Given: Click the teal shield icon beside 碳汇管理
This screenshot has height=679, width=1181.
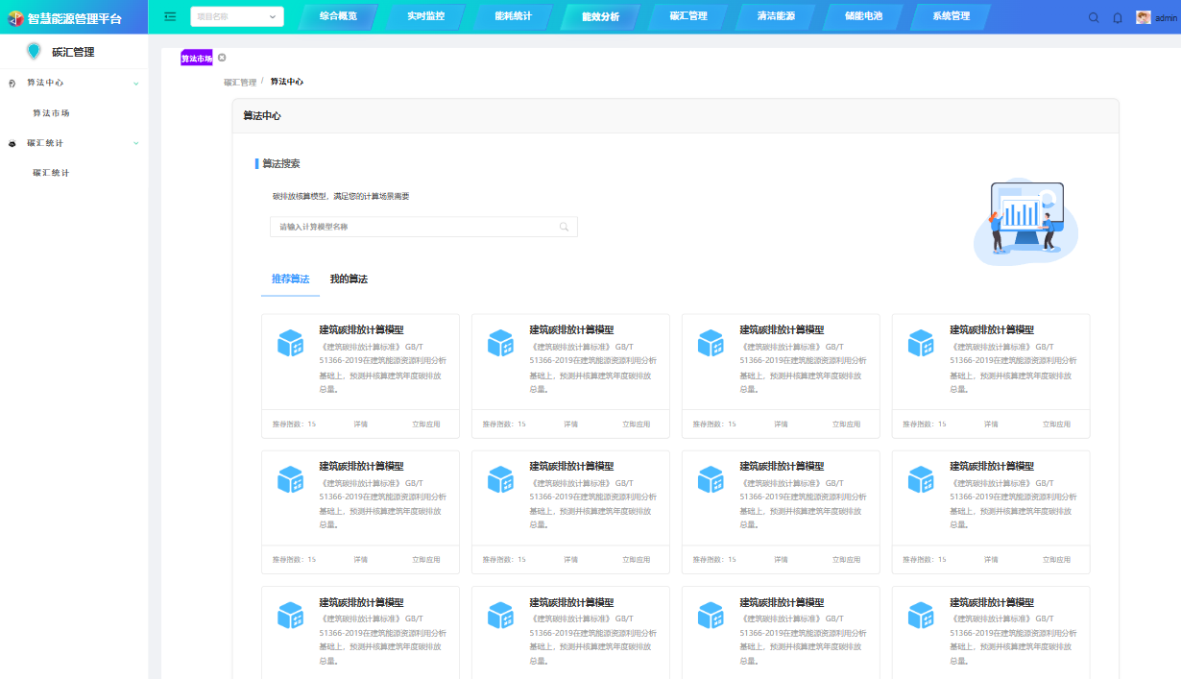Looking at the screenshot, I should pyautogui.click(x=35, y=52).
